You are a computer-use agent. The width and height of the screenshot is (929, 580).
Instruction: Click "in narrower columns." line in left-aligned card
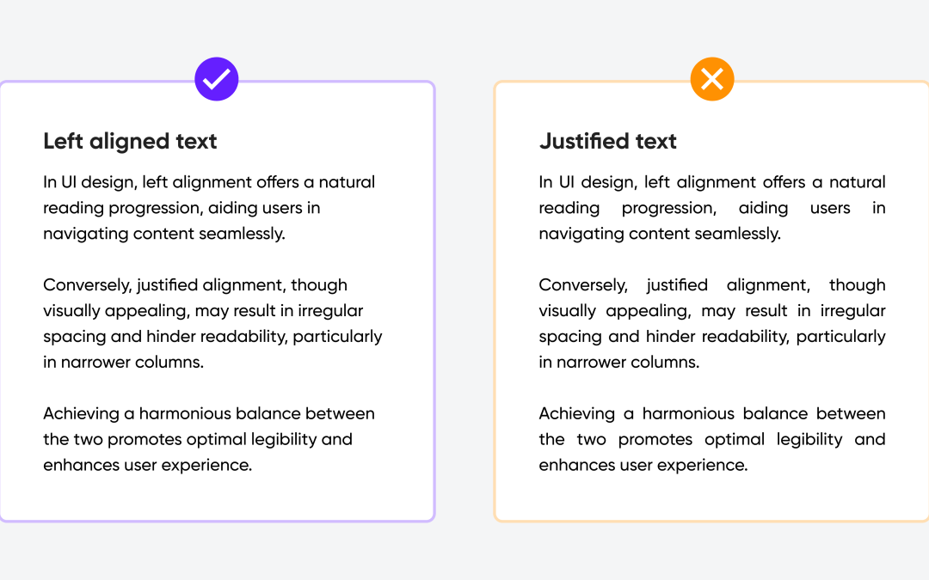click(123, 362)
